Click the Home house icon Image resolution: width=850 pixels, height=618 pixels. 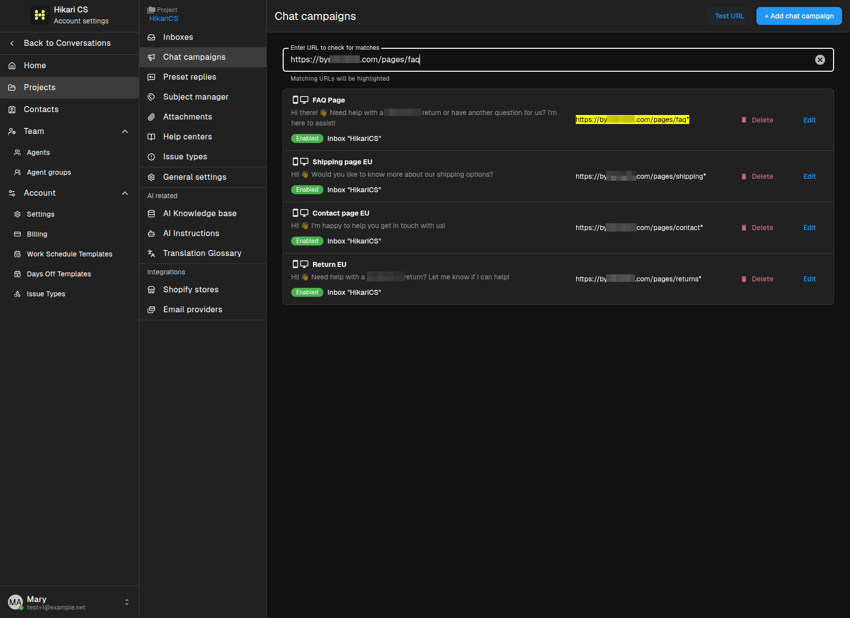point(12,66)
